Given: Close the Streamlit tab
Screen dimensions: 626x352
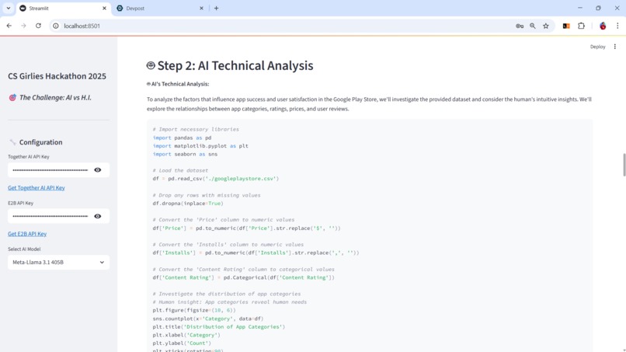Looking at the screenshot, I should (104, 8).
